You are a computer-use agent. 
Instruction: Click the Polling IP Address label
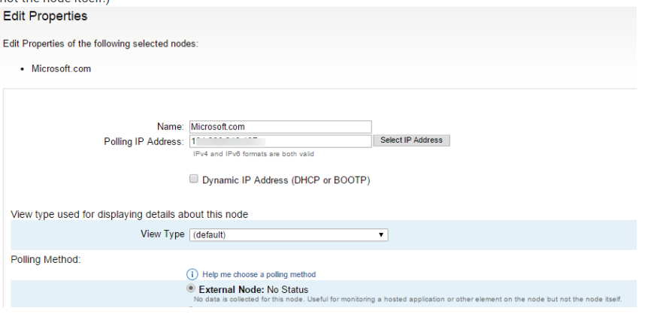(144, 142)
